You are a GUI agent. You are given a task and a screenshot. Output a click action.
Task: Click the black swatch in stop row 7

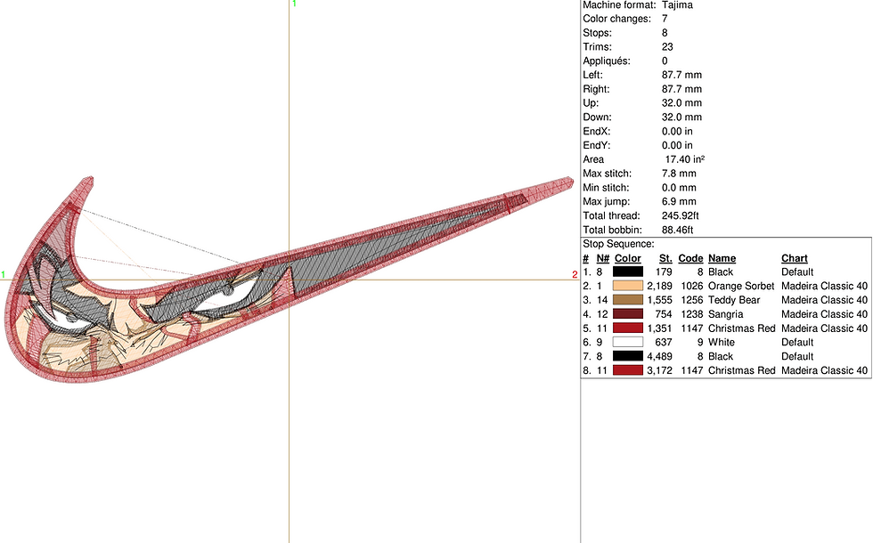coord(627,356)
